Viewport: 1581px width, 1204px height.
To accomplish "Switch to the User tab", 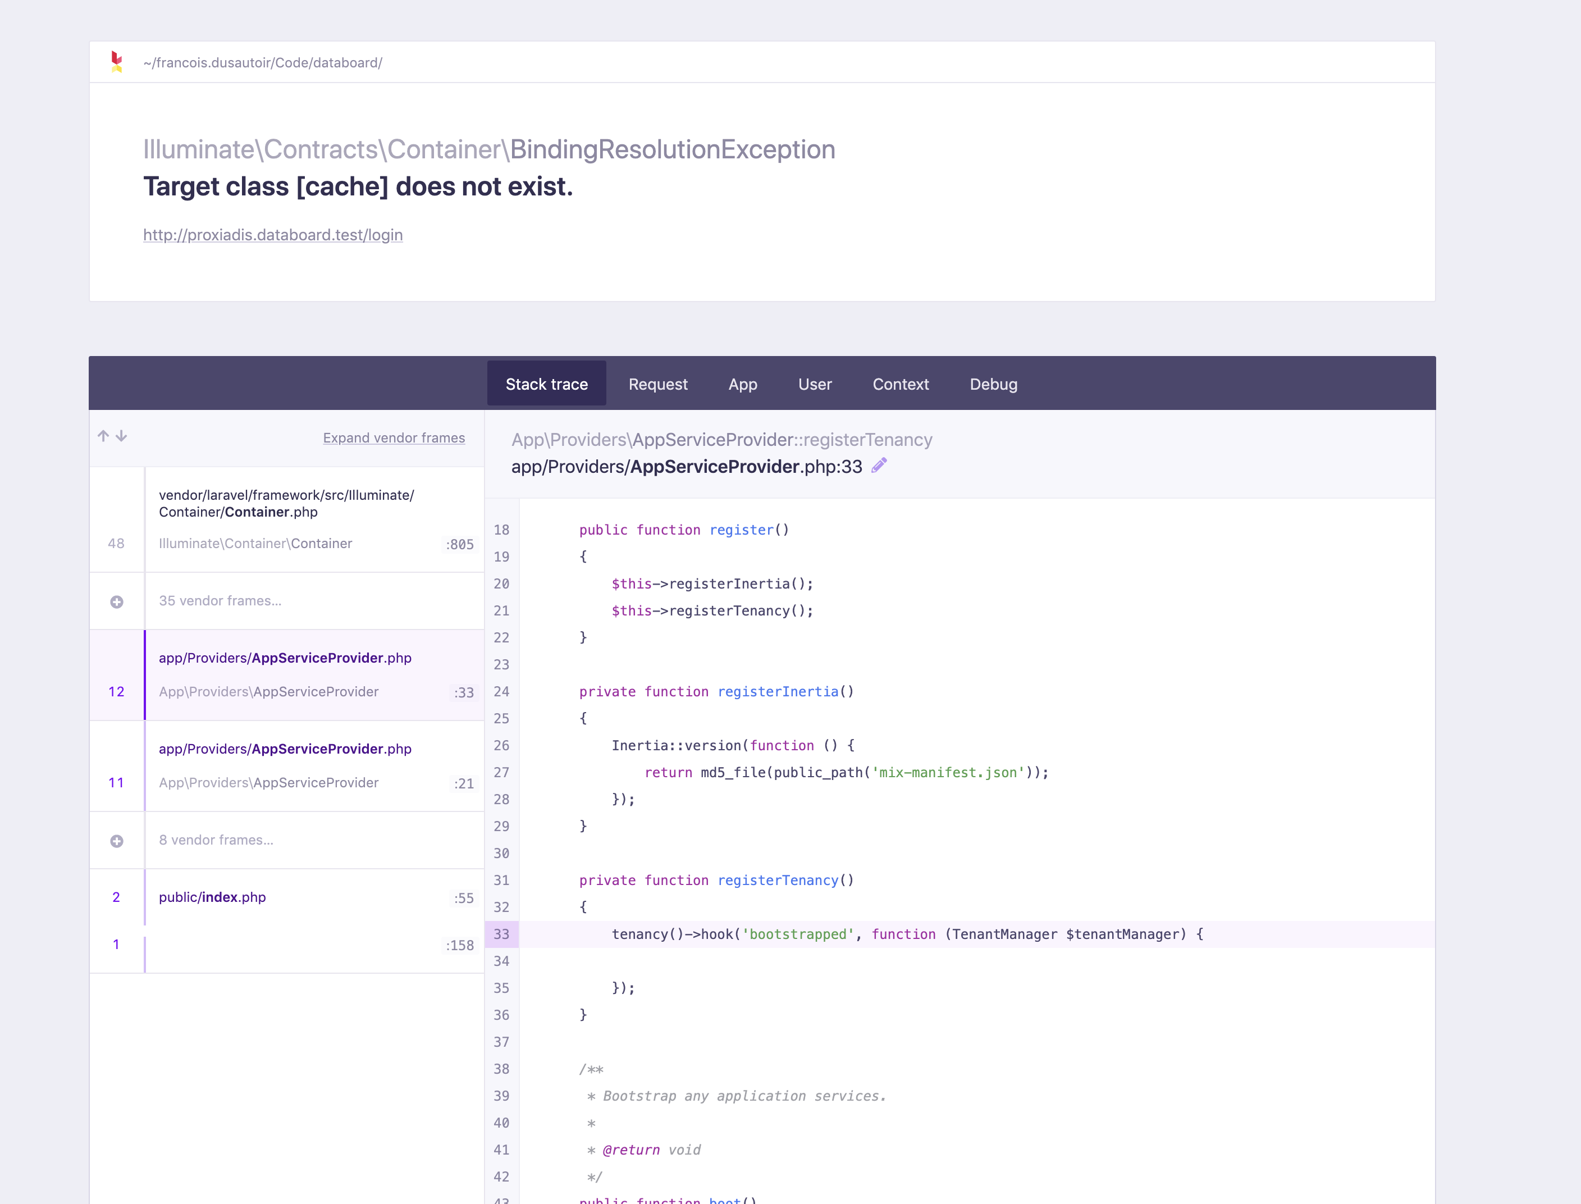I will [x=815, y=384].
